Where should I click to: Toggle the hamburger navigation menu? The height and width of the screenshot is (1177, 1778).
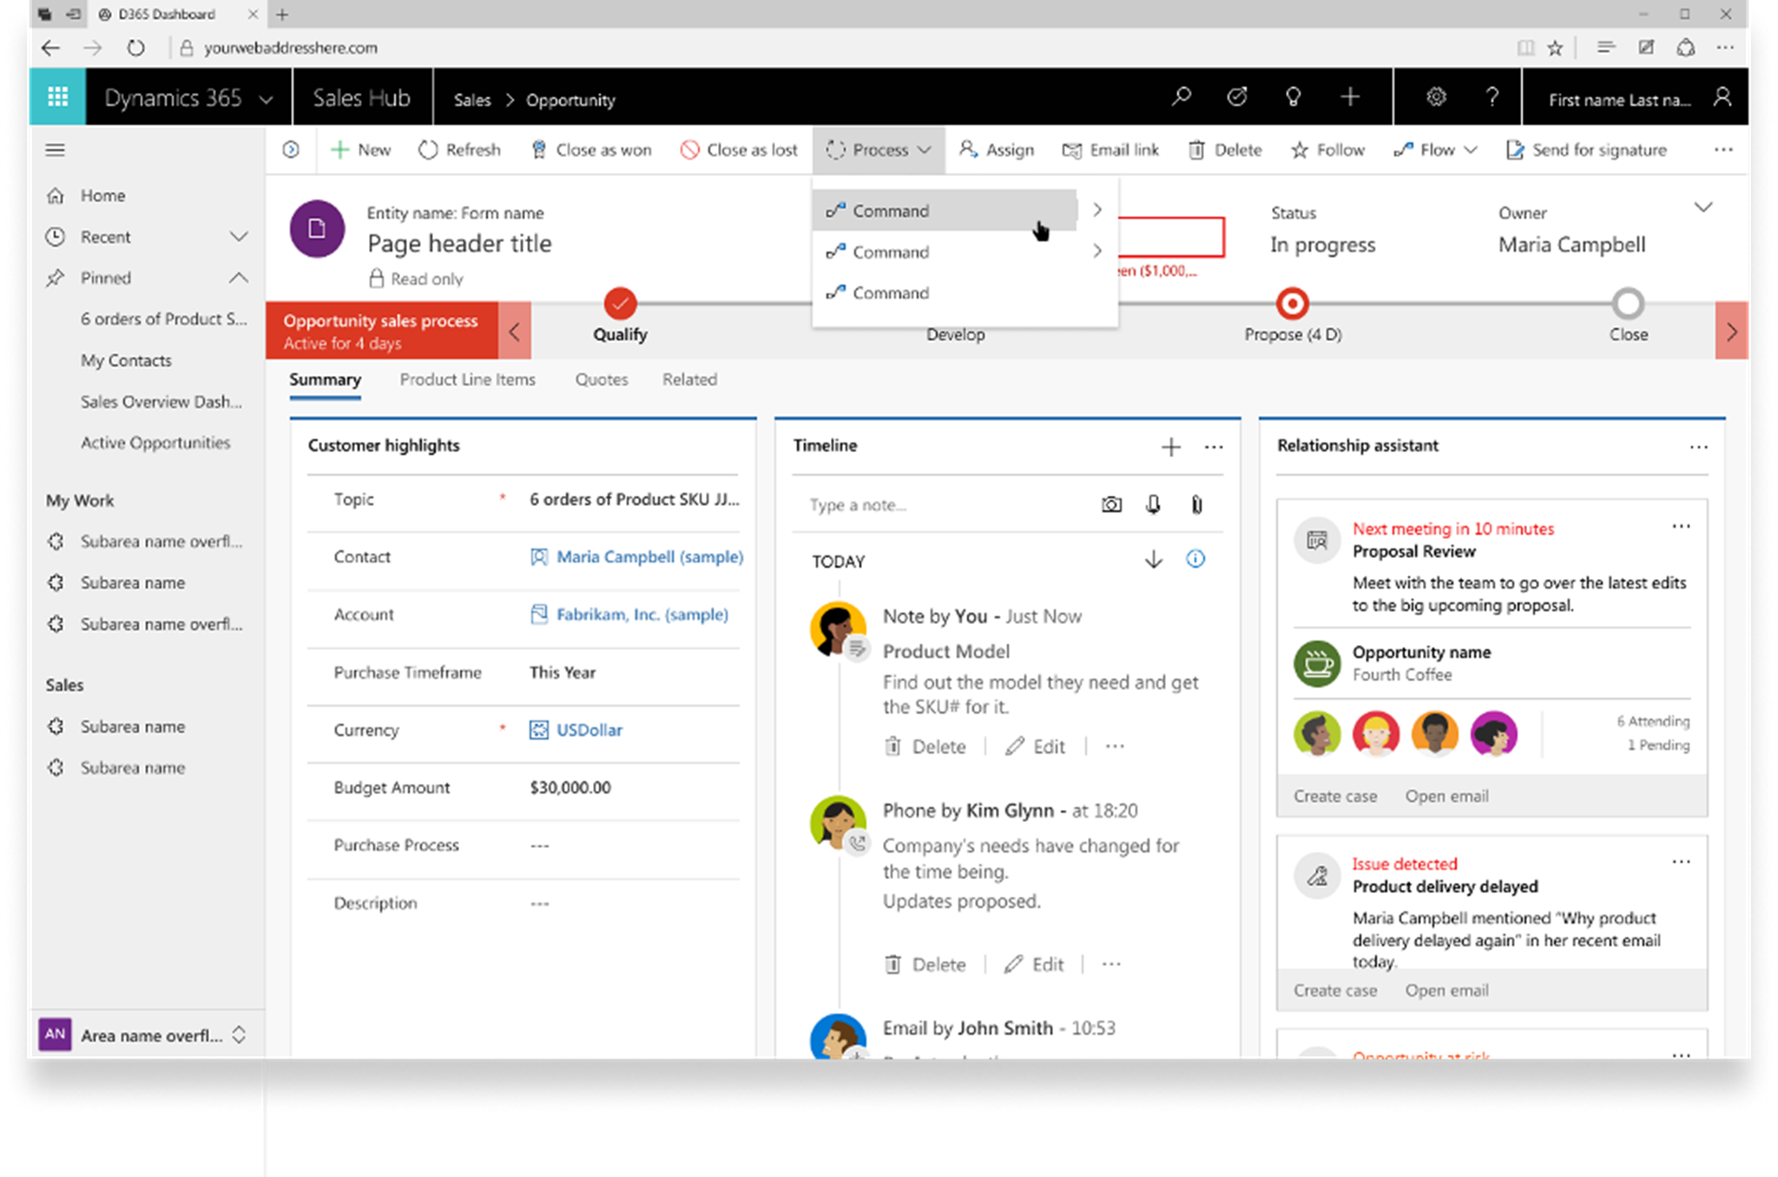coord(55,150)
